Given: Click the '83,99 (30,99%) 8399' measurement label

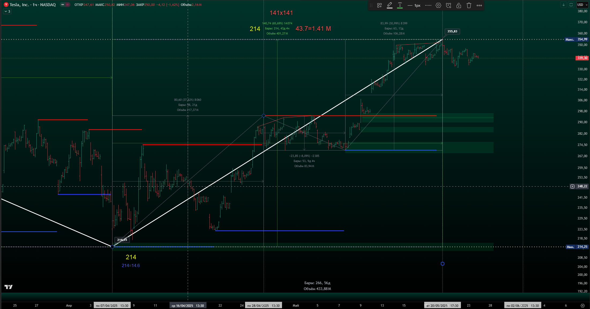Looking at the screenshot, I should (x=394, y=23).
